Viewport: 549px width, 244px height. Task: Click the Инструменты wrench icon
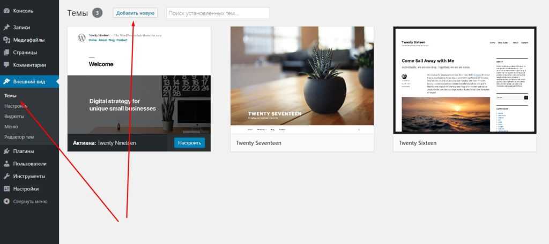click(6, 176)
